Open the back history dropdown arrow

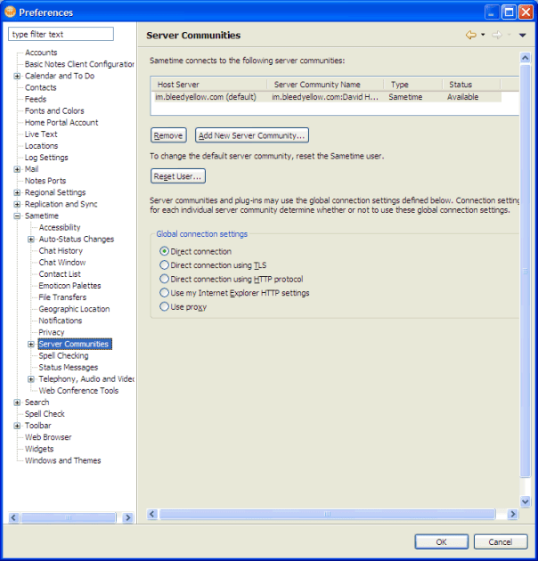click(x=483, y=35)
